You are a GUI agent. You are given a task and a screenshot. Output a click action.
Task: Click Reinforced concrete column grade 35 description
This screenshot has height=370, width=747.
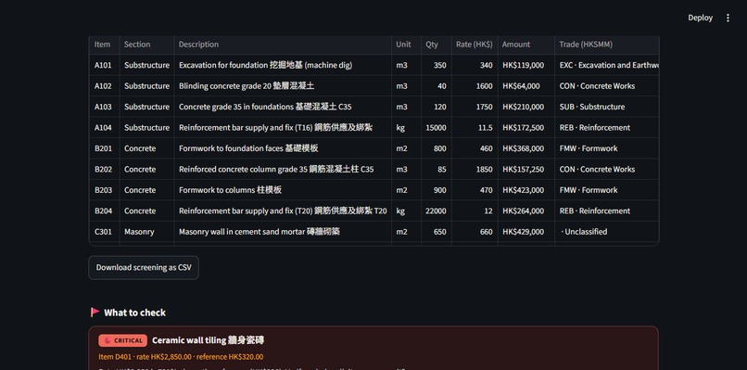[x=283, y=170]
